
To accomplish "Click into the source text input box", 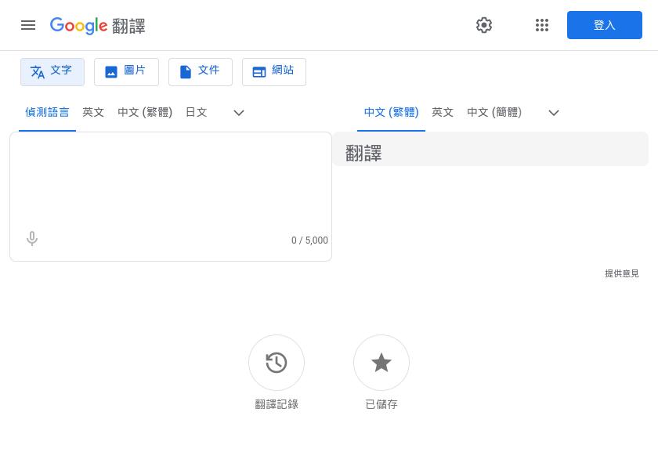I will pos(170,180).
